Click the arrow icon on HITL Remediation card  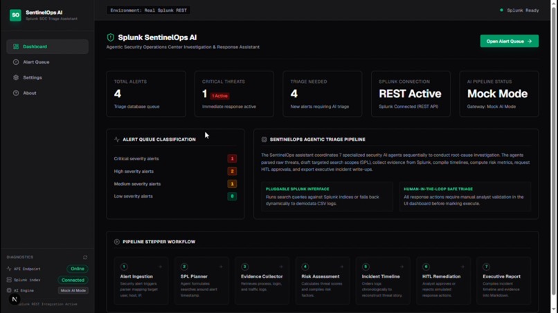tap(462, 267)
